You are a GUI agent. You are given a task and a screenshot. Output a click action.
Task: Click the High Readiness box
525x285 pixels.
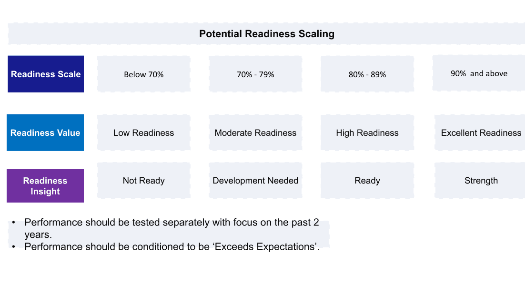coord(367,132)
